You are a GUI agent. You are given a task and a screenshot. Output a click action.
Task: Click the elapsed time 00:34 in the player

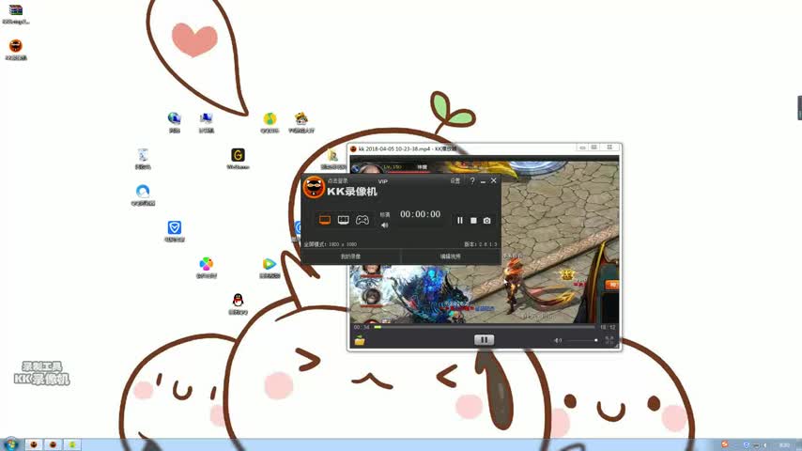362,327
